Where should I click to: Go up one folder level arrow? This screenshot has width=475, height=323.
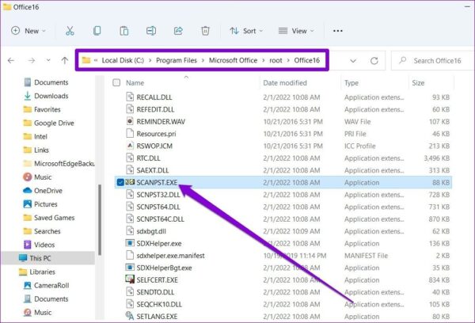65,61
